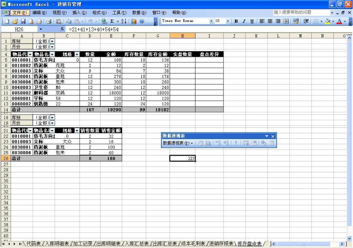Image resolution: width=353 pixels, height=248 pixels.
Task: Open the 文件(F) menu
Action: (x=20, y=13)
